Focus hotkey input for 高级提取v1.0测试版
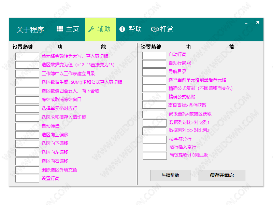Image resolution: width=273 pixels, height=205 pixels. [x=155, y=156]
